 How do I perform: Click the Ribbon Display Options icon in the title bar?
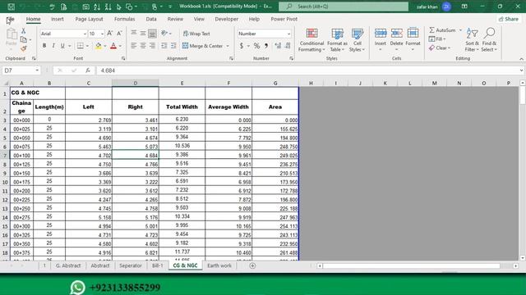464,7
